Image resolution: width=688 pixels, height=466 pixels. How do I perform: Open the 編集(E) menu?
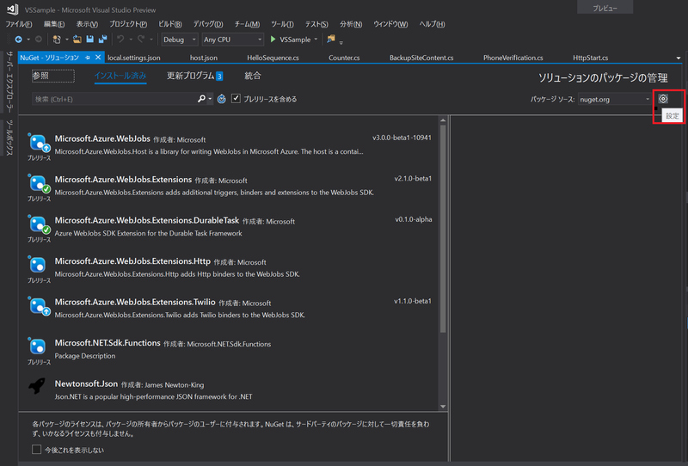coord(54,24)
